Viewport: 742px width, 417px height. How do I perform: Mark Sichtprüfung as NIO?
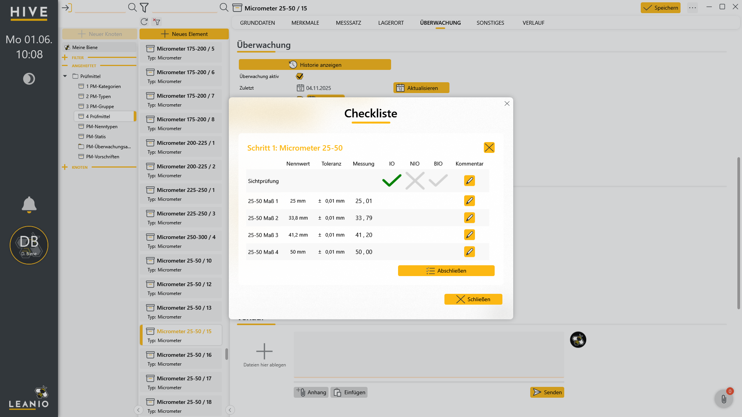415,181
